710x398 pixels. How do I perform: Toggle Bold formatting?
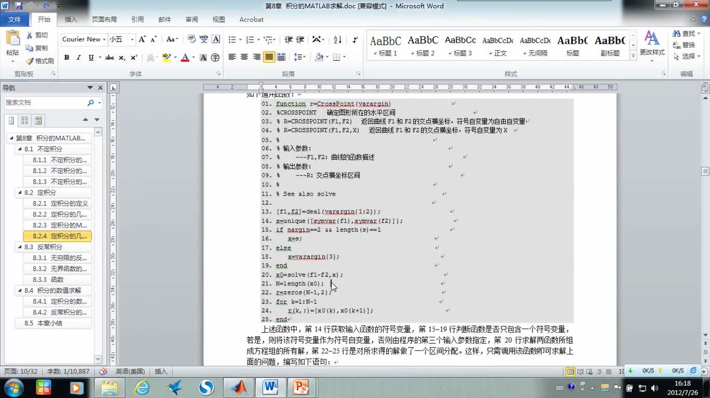(66, 58)
